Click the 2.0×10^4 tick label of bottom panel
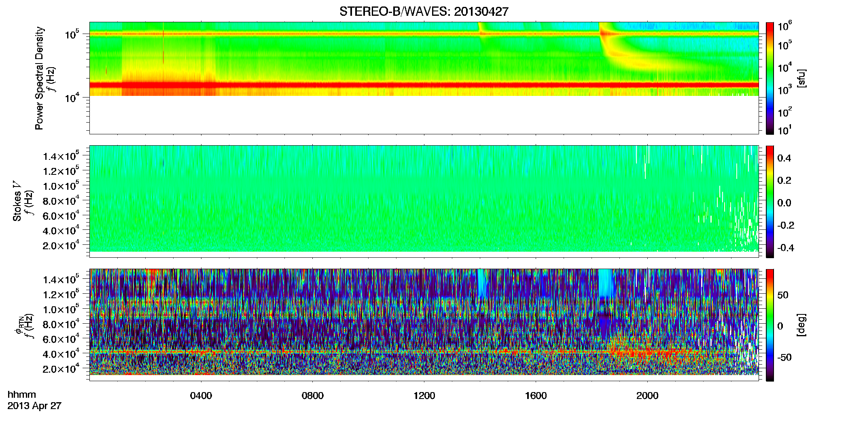This screenshot has width=848, height=437. [x=61, y=368]
